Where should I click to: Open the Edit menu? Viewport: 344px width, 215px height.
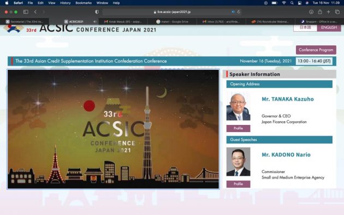(x=40, y=3)
